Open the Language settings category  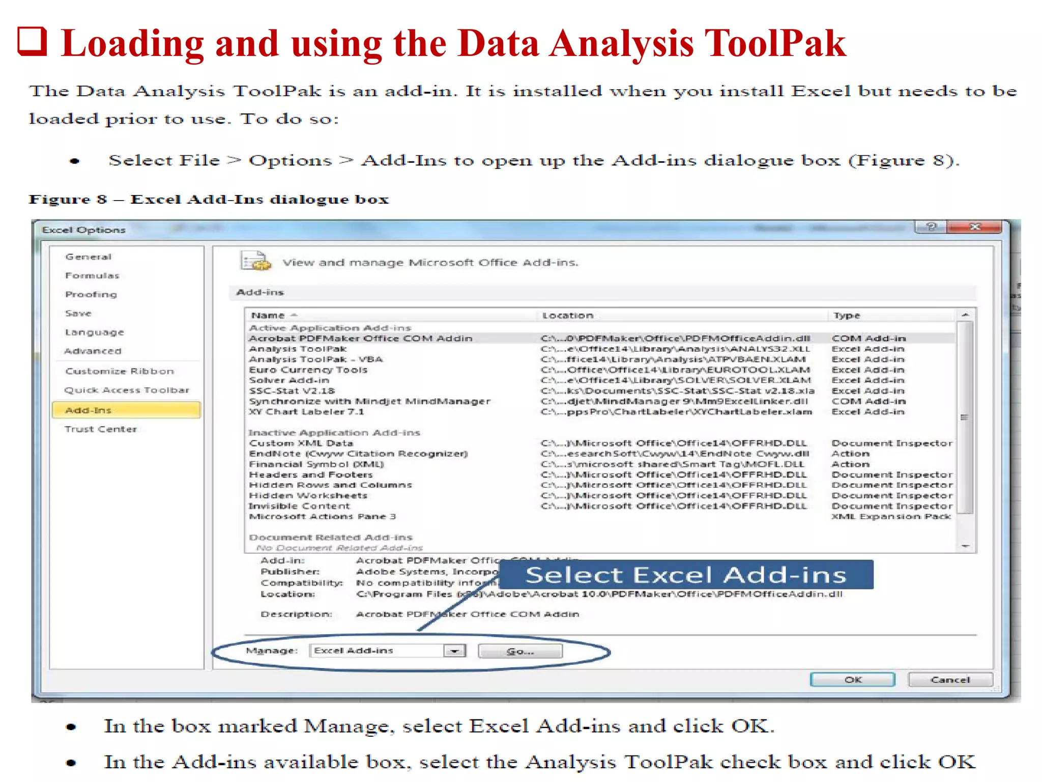click(x=95, y=332)
